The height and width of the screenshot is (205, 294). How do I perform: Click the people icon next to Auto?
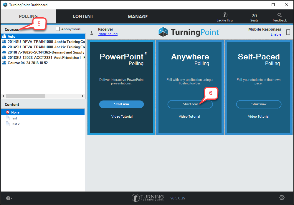pyautogui.click(x=4, y=36)
